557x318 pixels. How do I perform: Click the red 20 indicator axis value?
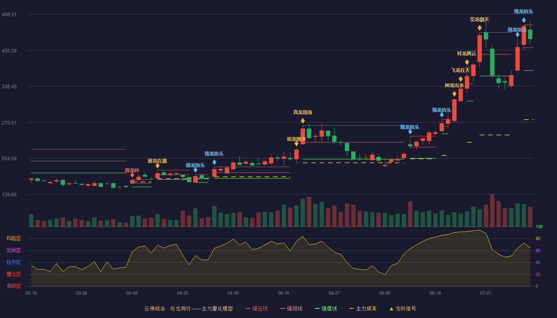tap(538, 275)
